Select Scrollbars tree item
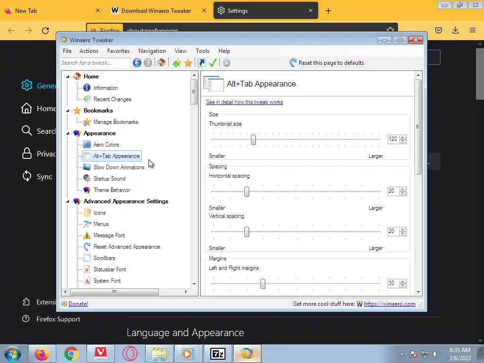Screen dimensions: 484x363 coord(104,258)
